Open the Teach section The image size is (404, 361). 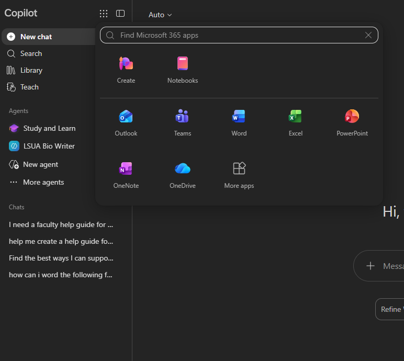pyautogui.click(x=23, y=87)
